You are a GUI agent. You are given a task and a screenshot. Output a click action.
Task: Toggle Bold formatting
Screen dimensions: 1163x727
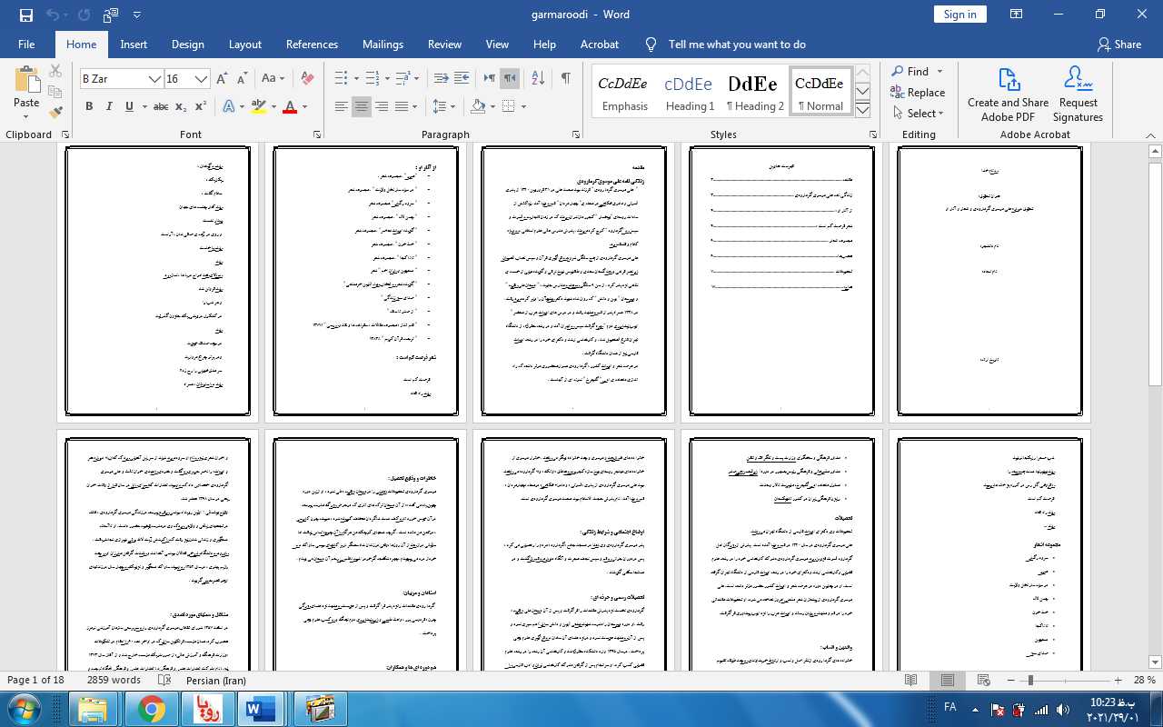(89, 107)
